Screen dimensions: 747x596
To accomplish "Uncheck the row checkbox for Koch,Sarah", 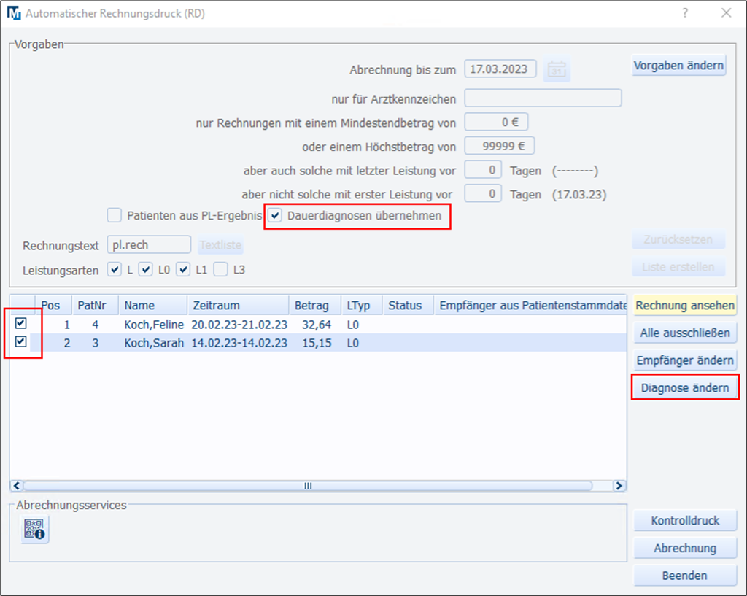I will point(20,341).
